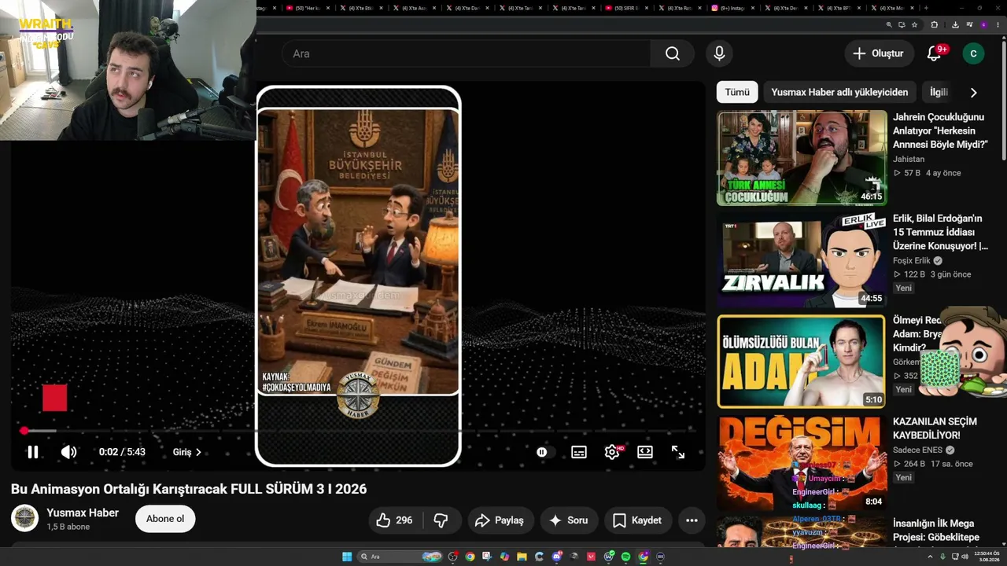Share the video via 'Paylaş'
The height and width of the screenshot is (566, 1007).
click(500, 520)
